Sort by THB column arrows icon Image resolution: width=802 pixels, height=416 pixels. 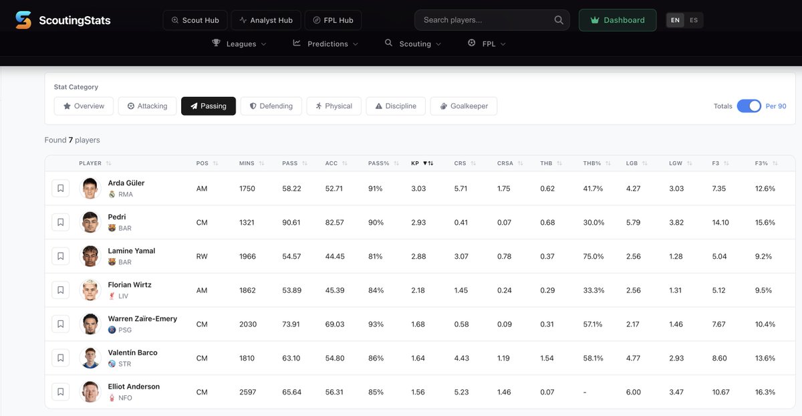559,163
